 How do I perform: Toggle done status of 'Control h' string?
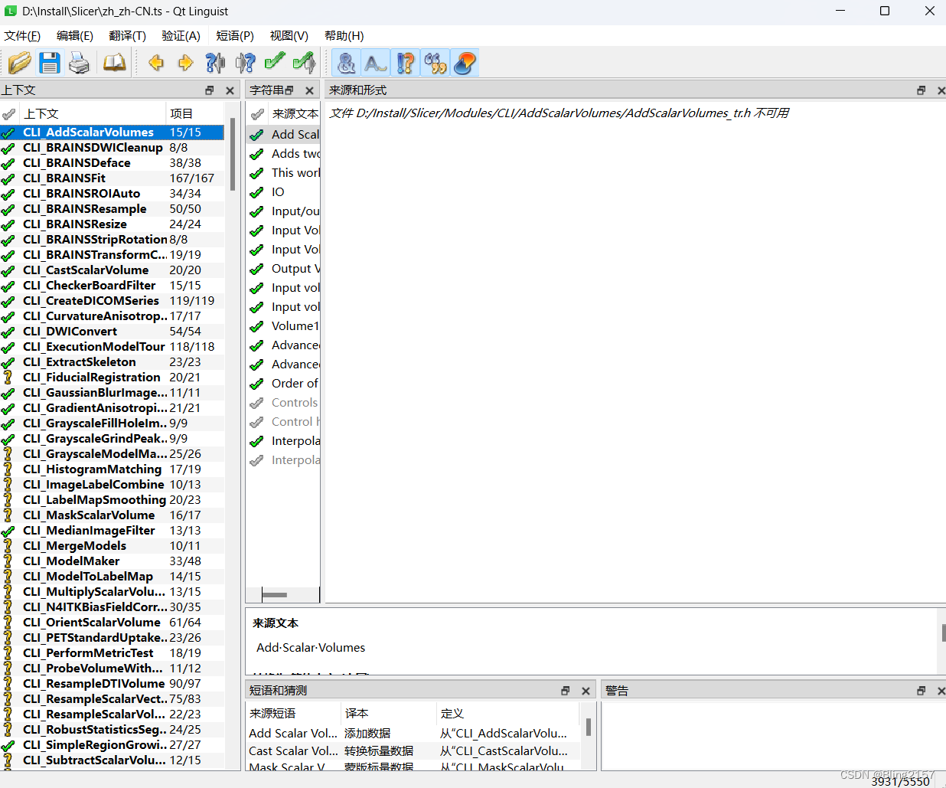pyautogui.click(x=257, y=422)
